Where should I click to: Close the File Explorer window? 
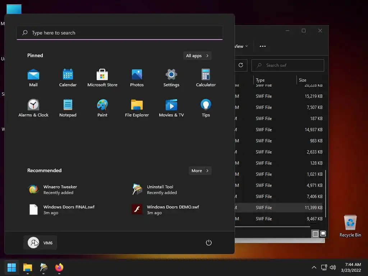tap(320, 31)
